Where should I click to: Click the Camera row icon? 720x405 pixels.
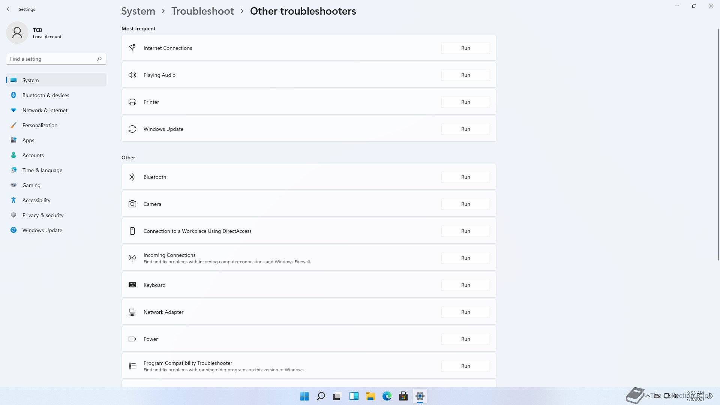[x=132, y=204]
